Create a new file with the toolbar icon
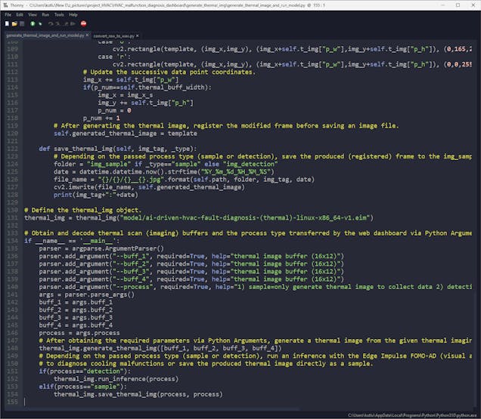The width and height of the screenshot is (481, 419). pyautogui.click(x=6, y=23)
